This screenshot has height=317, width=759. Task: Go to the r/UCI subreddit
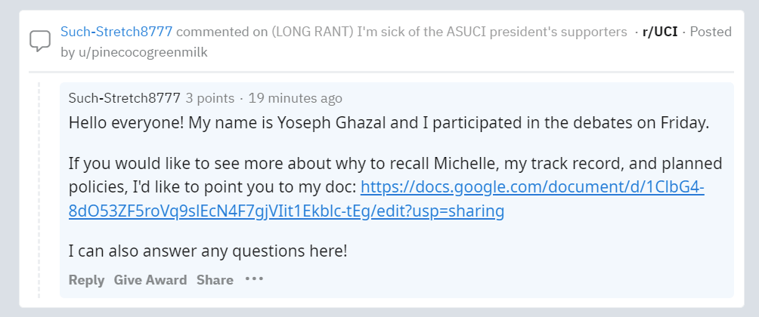658,32
